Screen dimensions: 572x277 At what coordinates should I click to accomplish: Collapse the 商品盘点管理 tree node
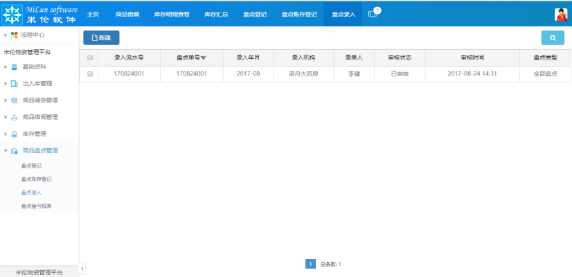tap(6, 151)
